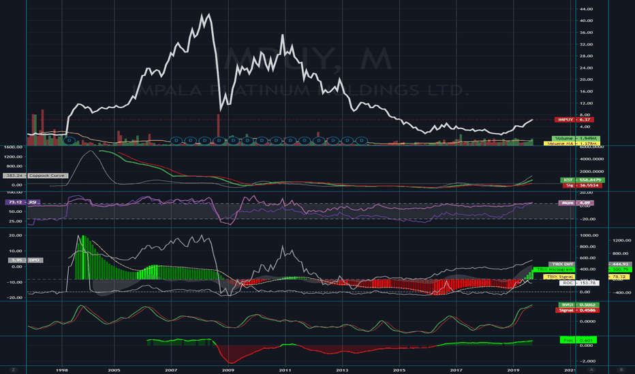Screen dimensions: 635x374
Task: Click the D marker just left of 2013 gridline
Action: coord(333,141)
